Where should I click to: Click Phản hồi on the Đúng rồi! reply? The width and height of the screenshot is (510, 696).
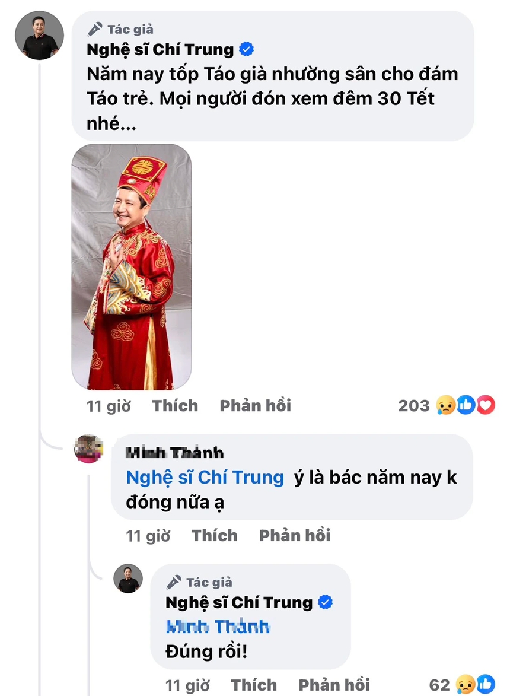pos(334,685)
